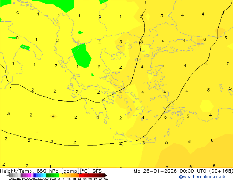Viewport: 233px width, 180px height.
Task: Select the -54 label on the color scale
Action: pyautogui.click(x=12, y=179)
